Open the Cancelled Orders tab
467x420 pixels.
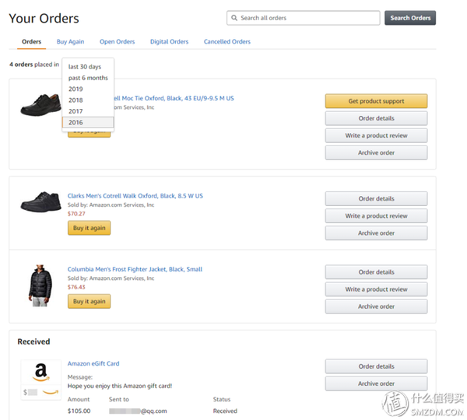[x=227, y=42]
